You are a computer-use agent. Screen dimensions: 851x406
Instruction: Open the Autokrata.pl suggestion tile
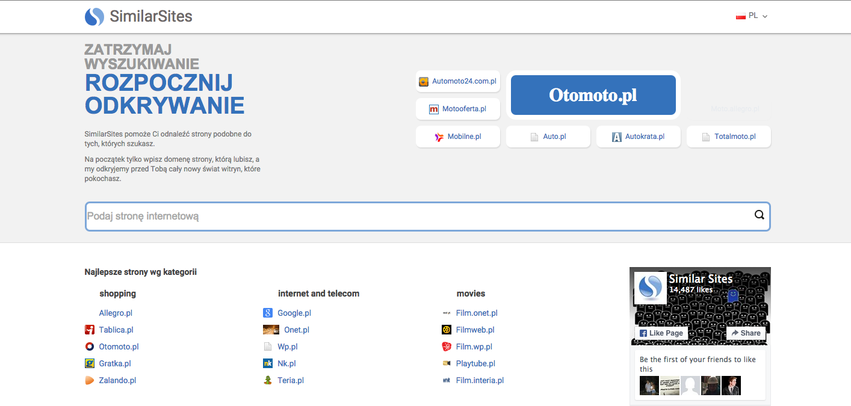click(638, 137)
